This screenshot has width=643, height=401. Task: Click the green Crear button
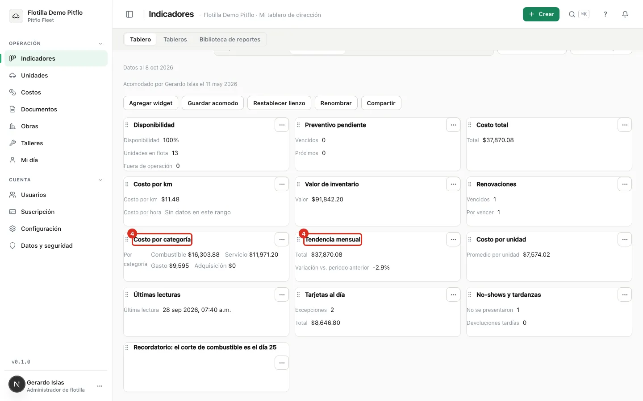point(541,14)
